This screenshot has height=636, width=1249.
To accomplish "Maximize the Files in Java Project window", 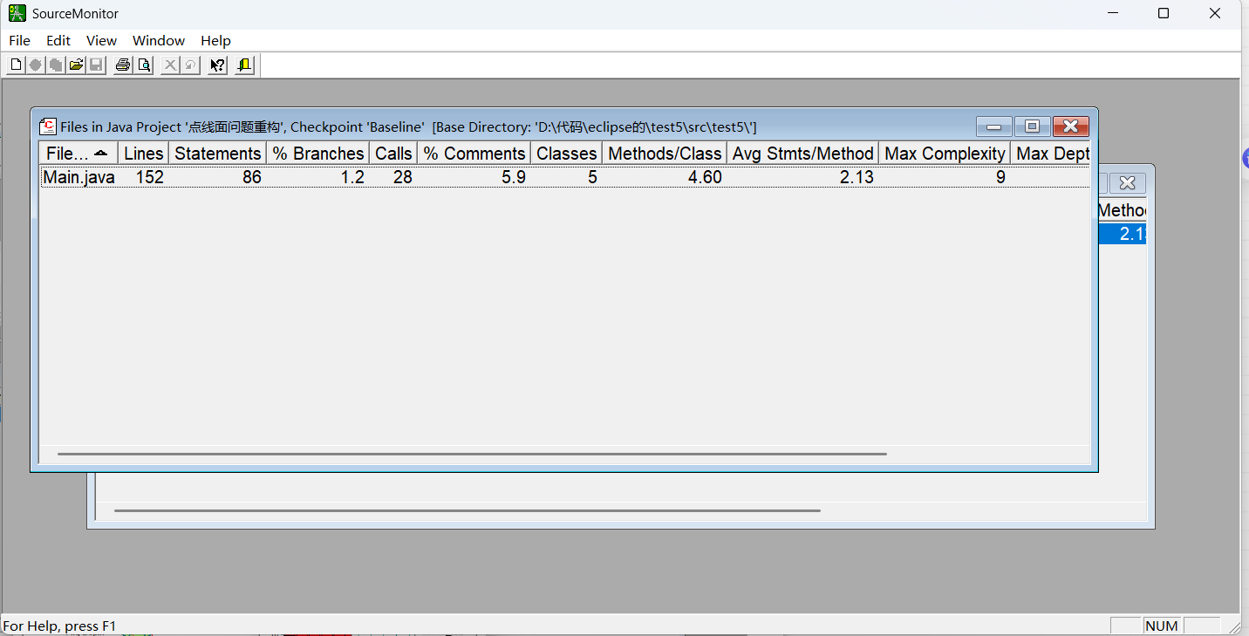I will tap(1032, 127).
